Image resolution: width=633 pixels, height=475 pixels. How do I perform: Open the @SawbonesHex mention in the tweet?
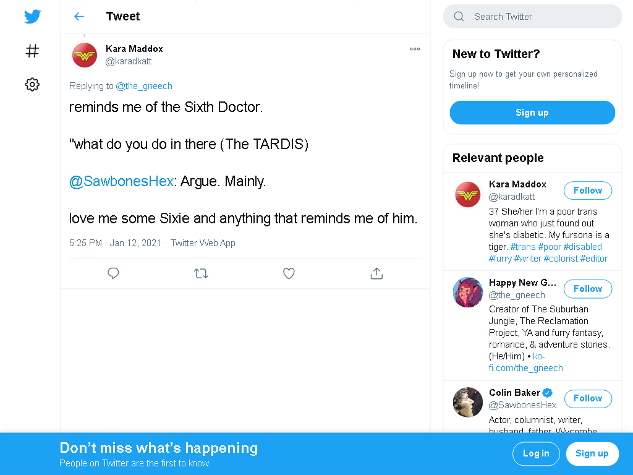pos(121,181)
